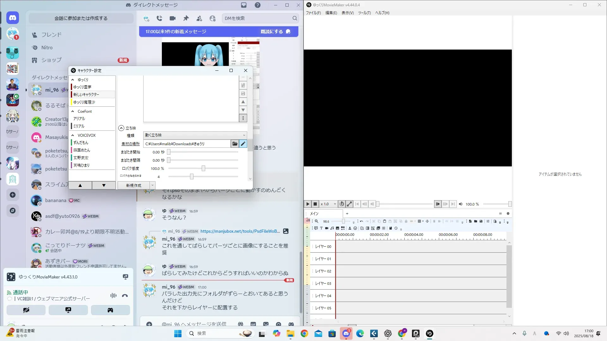The width and height of the screenshot is (607, 341).
Task: Add a text item from timeline toolbar
Action: click(x=321, y=228)
